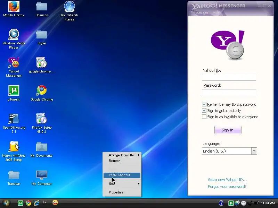278x208 pixels.
Task: Click the Sign In button
Action: click(x=228, y=130)
